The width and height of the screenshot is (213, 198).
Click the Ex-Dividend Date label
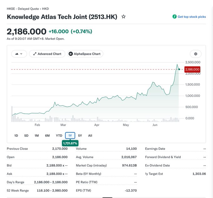[x=158, y=165]
